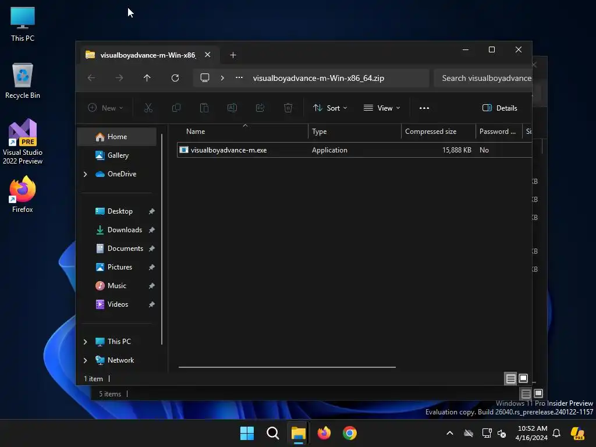596x447 pixels.
Task: Show hidden system tray icons
Action: click(x=450, y=433)
